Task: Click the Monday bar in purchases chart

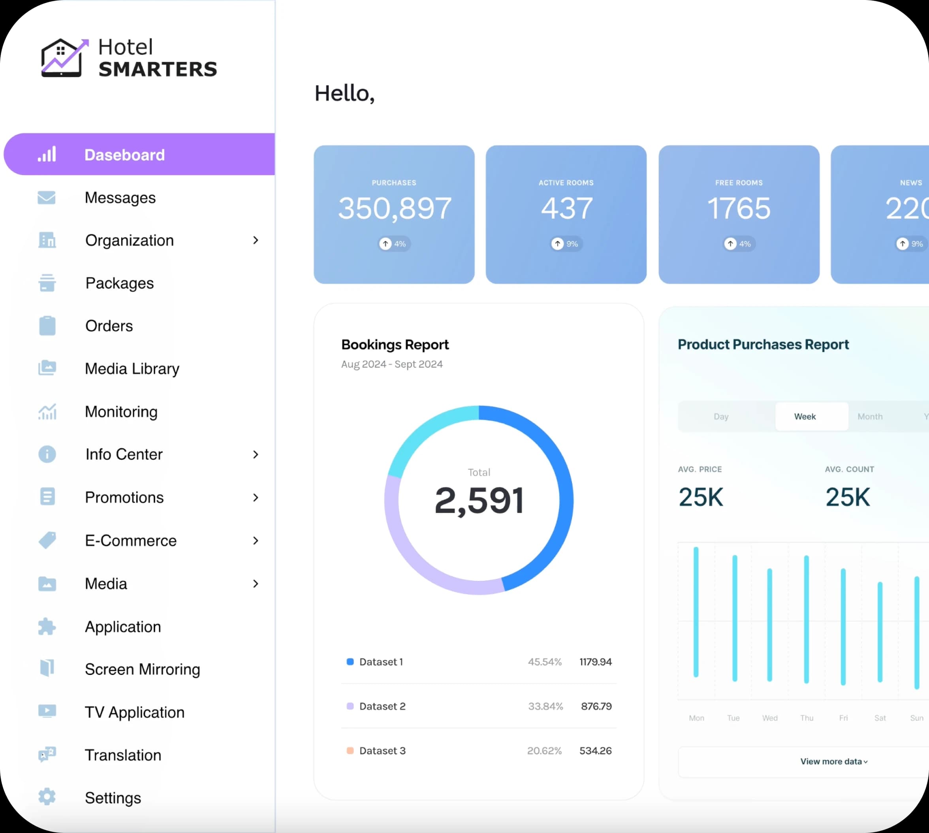Action: [696, 612]
